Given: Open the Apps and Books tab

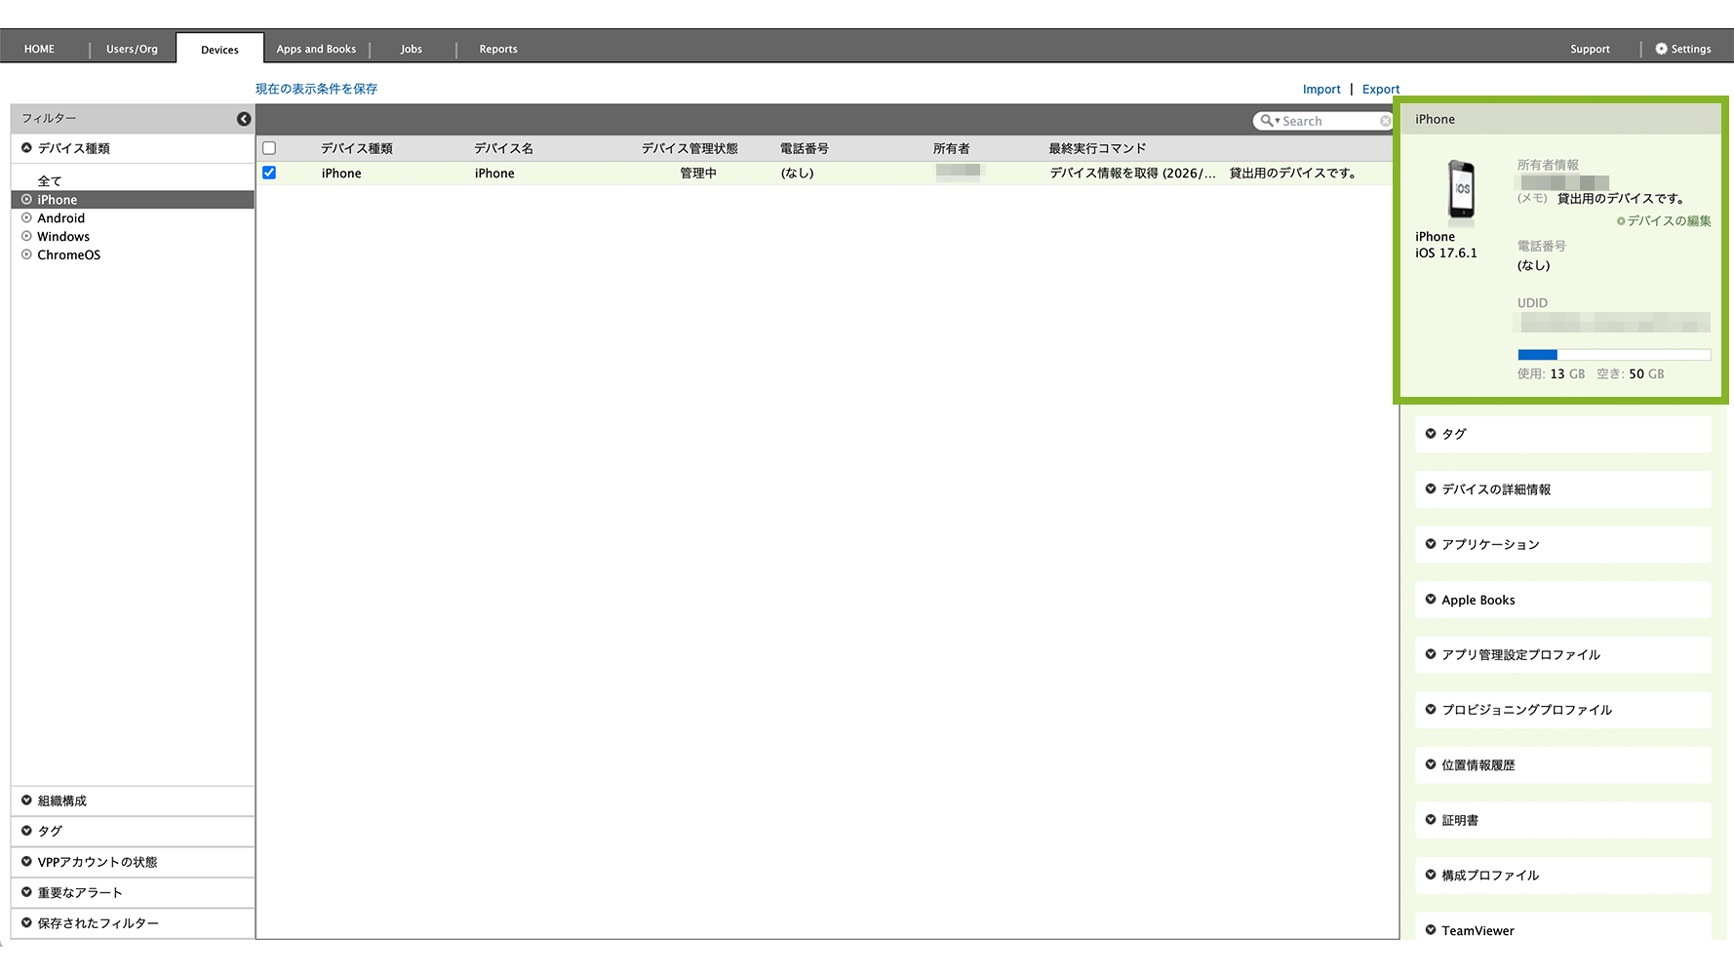Looking at the screenshot, I should click(316, 49).
